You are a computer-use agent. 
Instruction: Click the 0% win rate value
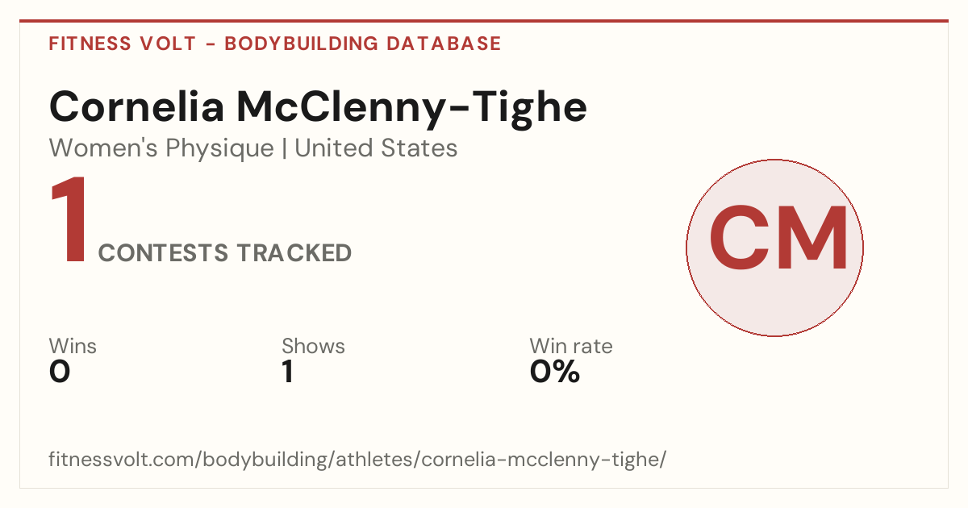click(x=555, y=372)
